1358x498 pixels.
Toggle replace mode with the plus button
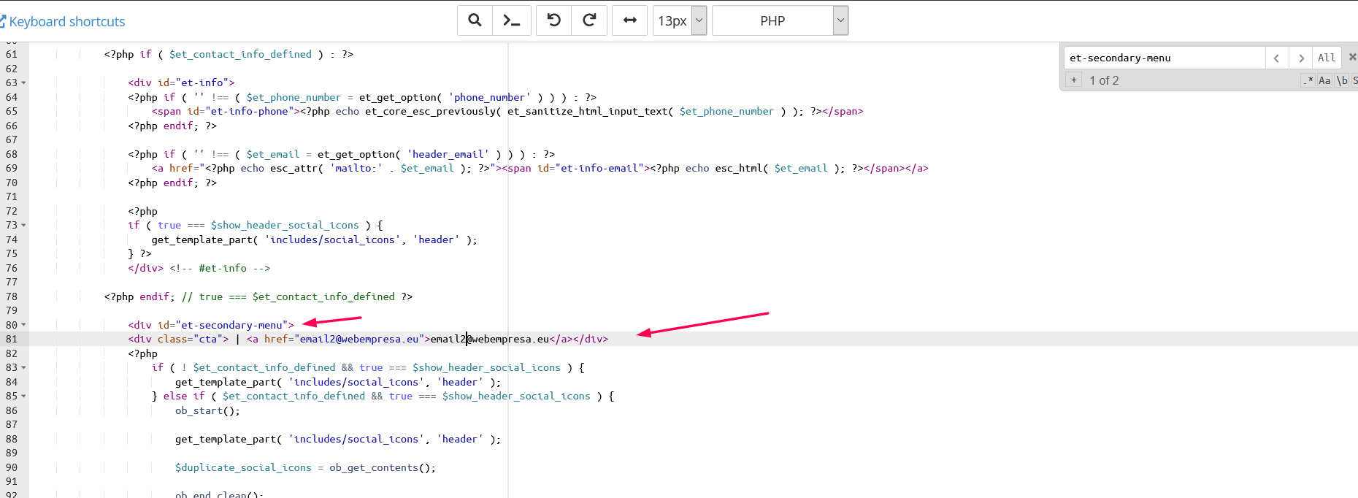[x=1074, y=80]
